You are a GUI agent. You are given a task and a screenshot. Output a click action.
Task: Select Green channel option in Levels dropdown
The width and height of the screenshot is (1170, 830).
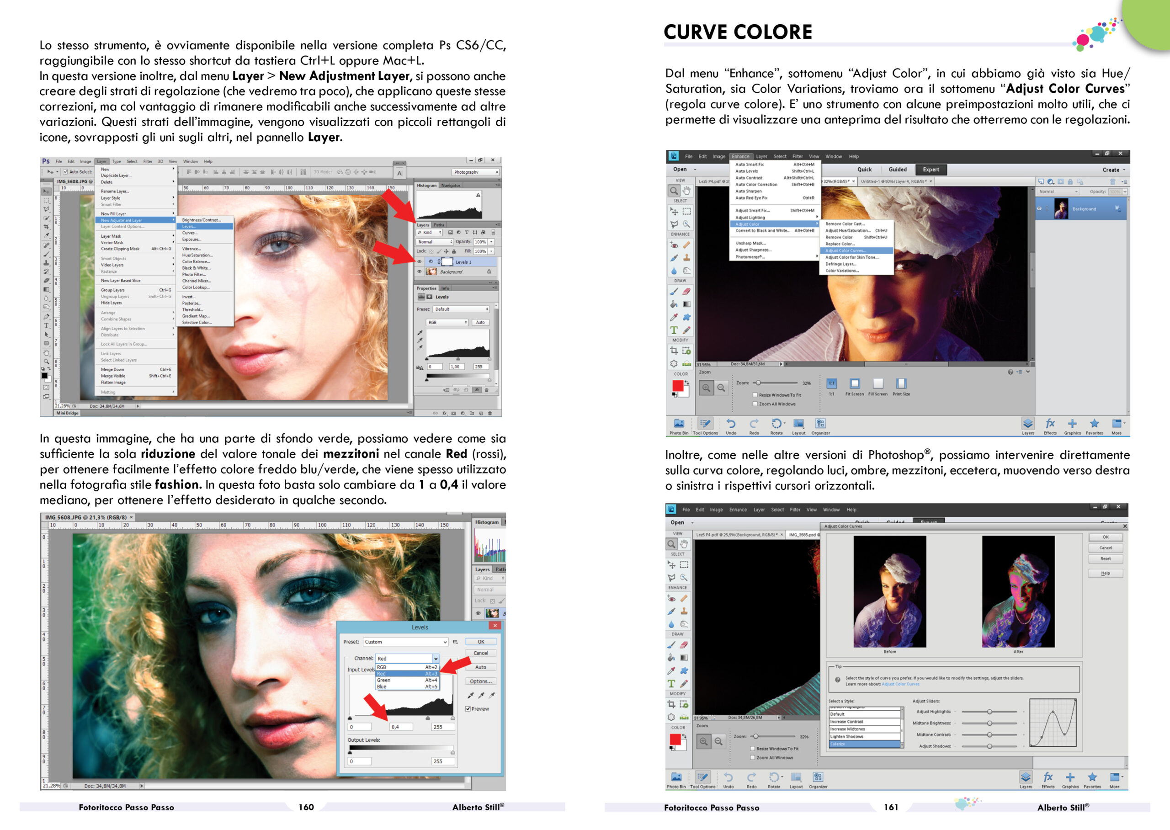tap(407, 680)
